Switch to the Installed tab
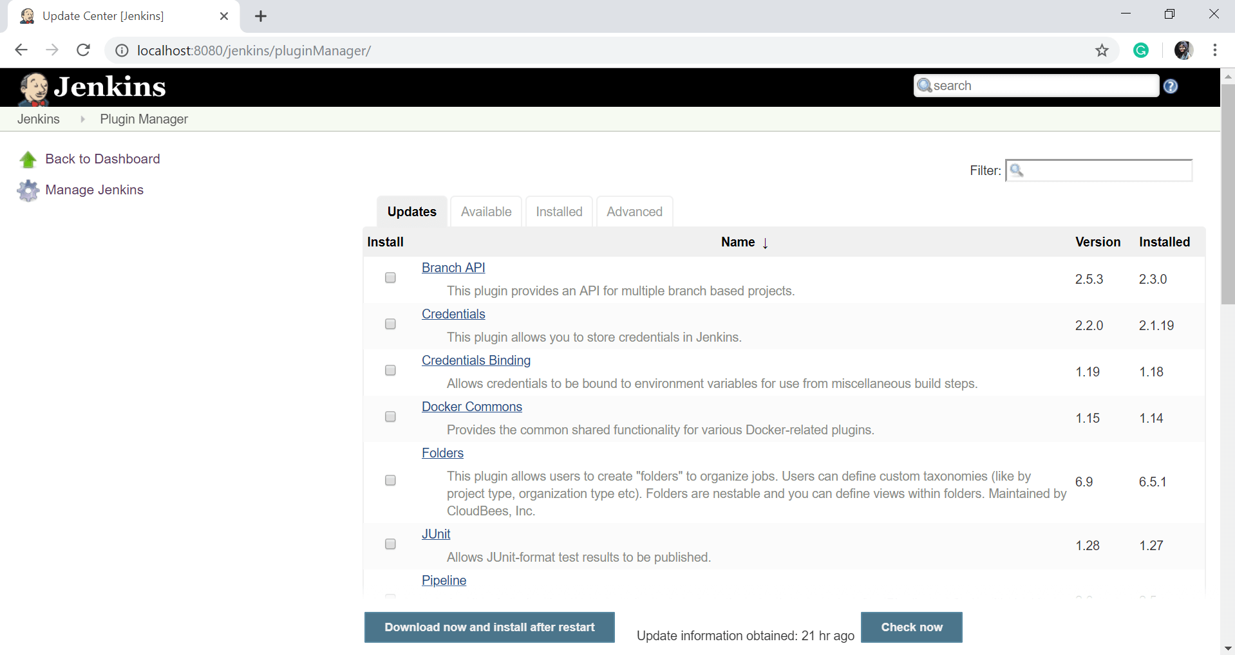The width and height of the screenshot is (1235, 655). pyautogui.click(x=559, y=212)
